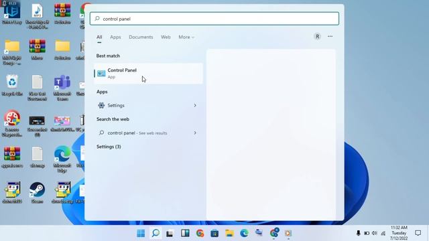The width and height of the screenshot is (429, 241).
Task: Select the Microsoft Edge desktop shortcut
Action: [62, 159]
